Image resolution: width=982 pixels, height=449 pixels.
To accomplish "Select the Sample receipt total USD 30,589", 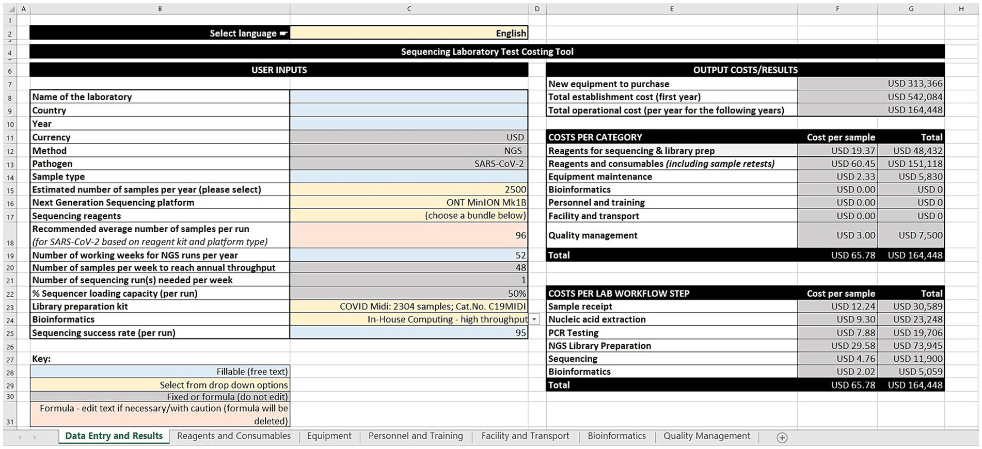I will pyautogui.click(x=911, y=306).
